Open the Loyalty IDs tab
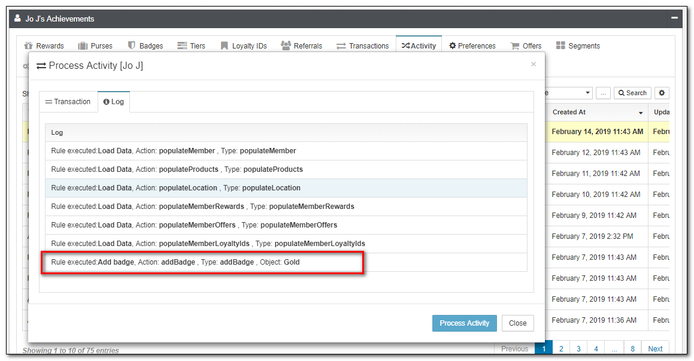Viewport: 694px width, 361px height. (x=244, y=46)
